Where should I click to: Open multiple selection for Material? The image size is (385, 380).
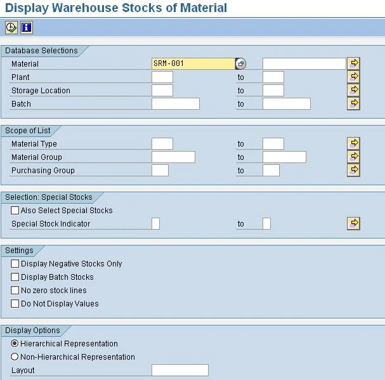pos(354,63)
